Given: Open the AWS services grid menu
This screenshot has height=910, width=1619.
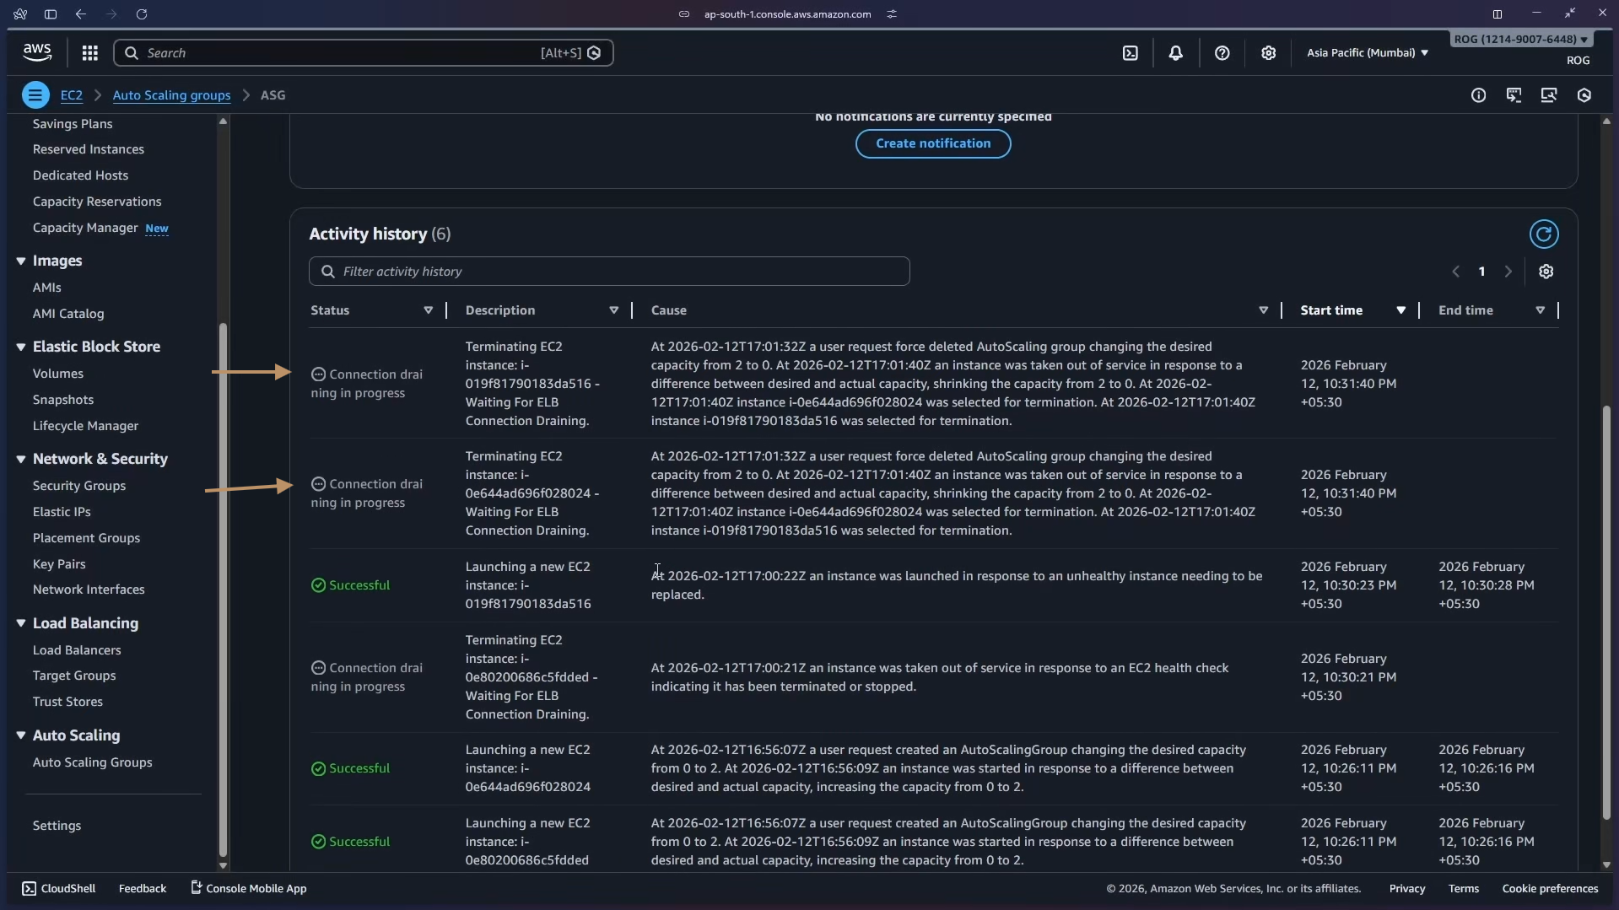Looking at the screenshot, I should pyautogui.click(x=89, y=53).
